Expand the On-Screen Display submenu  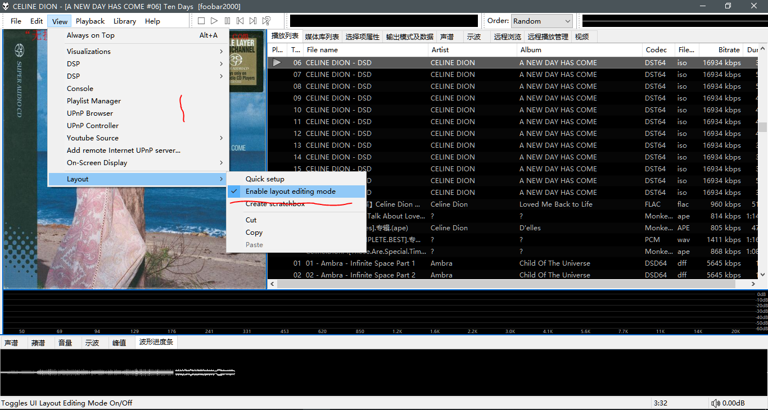pyautogui.click(x=97, y=163)
